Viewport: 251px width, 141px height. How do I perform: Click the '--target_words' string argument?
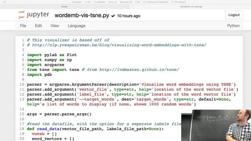click(x=97, y=99)
